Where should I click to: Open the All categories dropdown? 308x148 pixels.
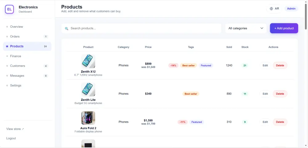(246, 28)
